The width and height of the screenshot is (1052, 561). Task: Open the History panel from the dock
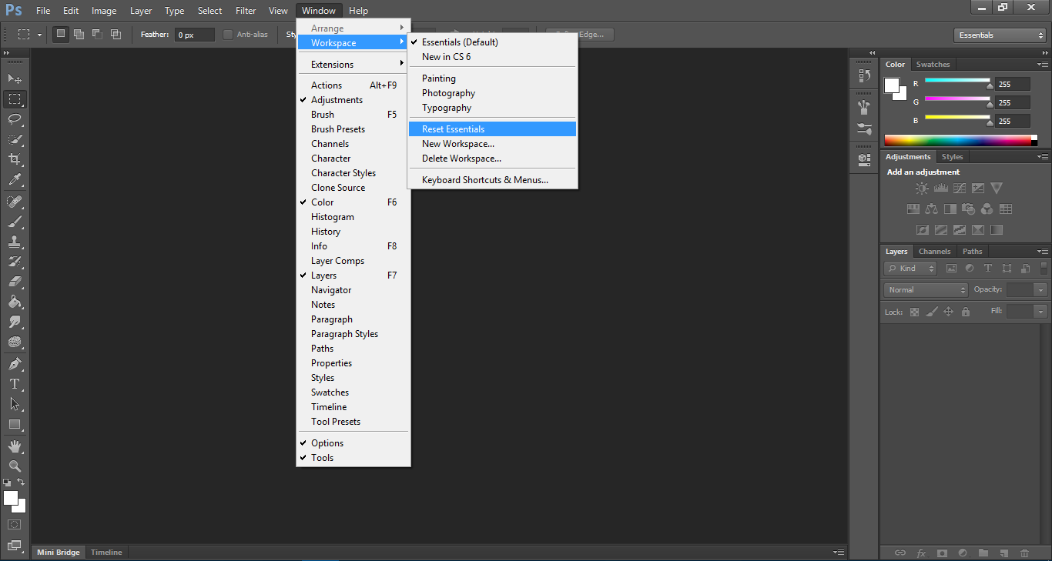864,75
